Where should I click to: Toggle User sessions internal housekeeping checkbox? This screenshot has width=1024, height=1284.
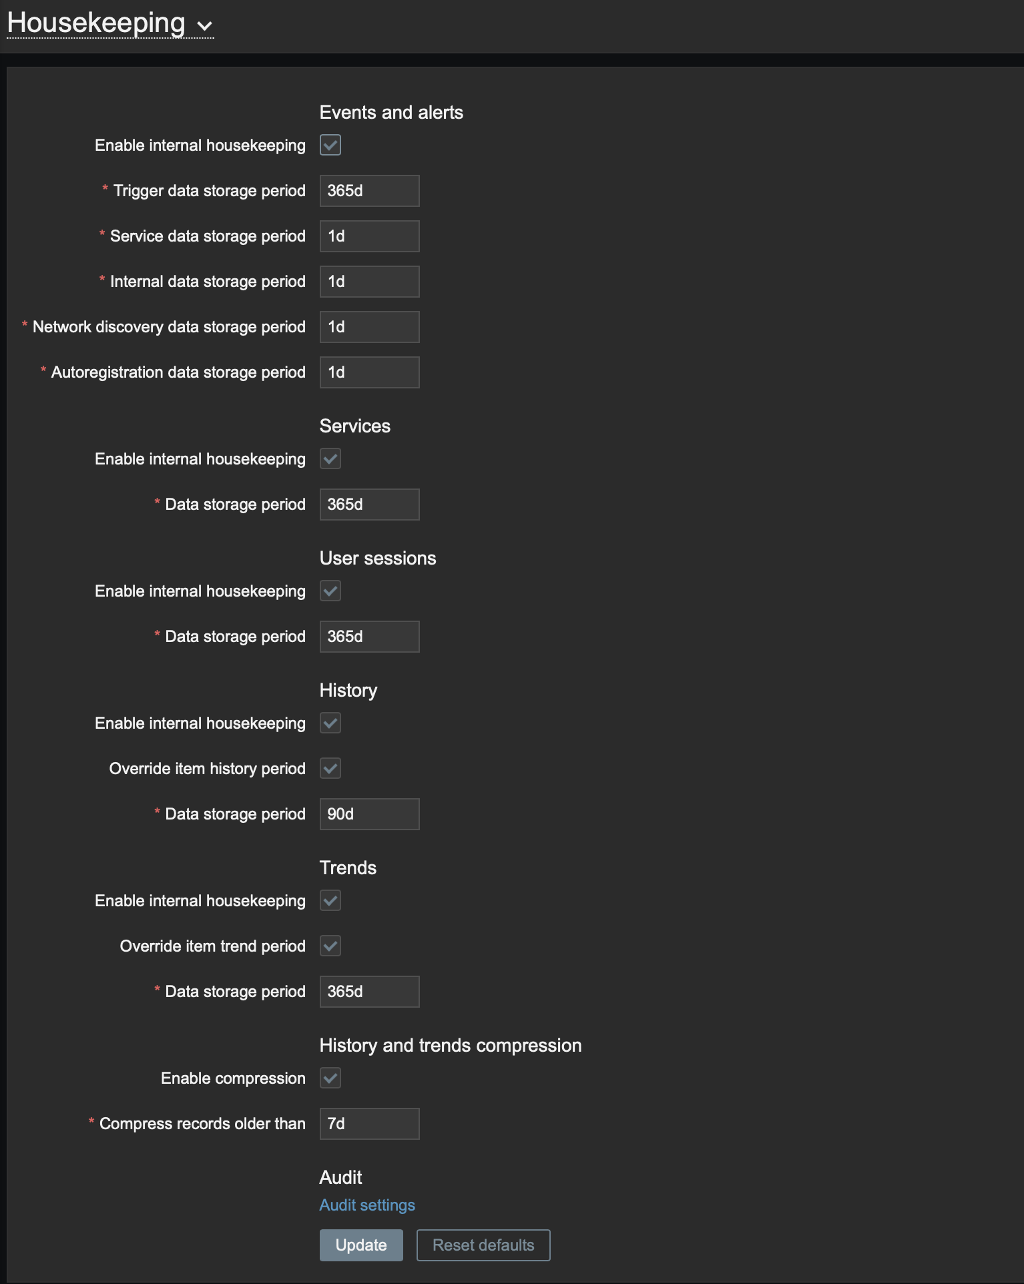pyautogui.click(x=330, y=591)
